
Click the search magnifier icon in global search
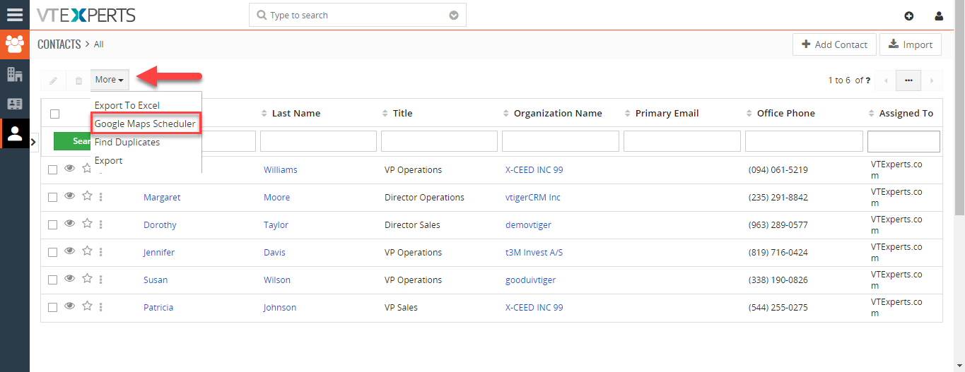click(262, 16)
